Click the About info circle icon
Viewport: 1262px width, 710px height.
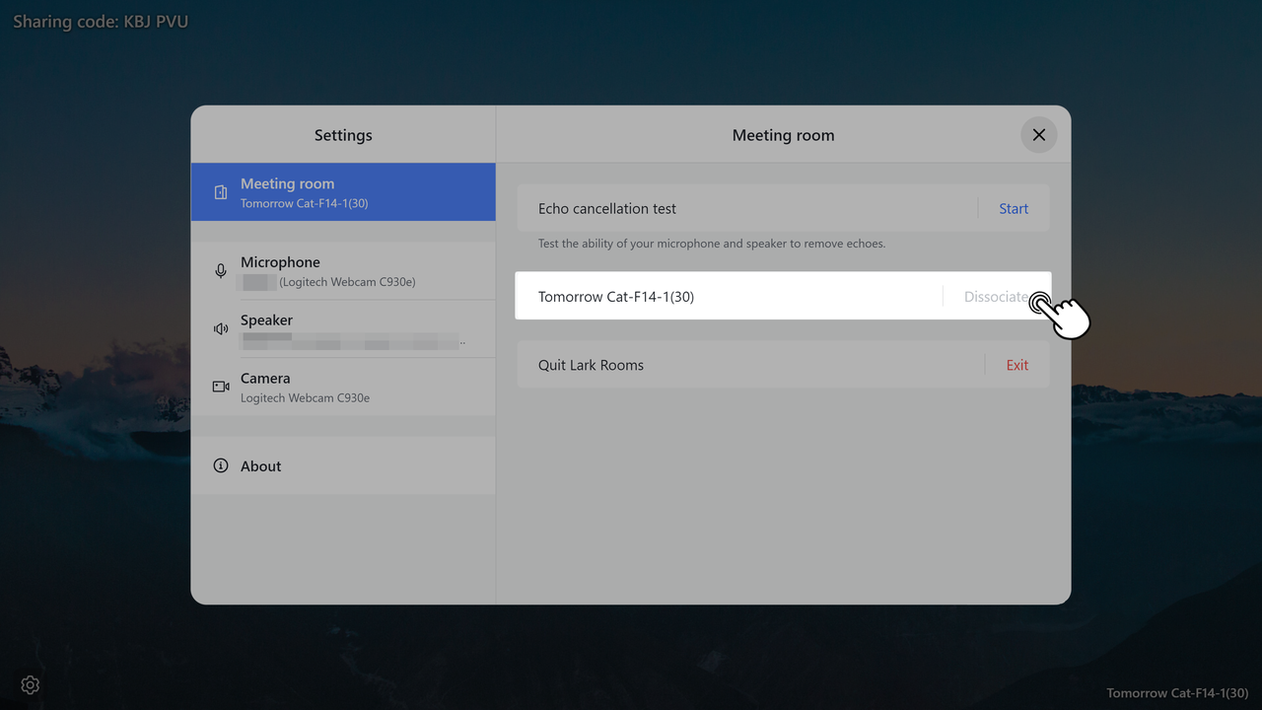point(221,465)
